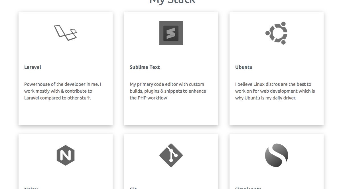Select the Nginx hexagon logo

coord(65,155)
